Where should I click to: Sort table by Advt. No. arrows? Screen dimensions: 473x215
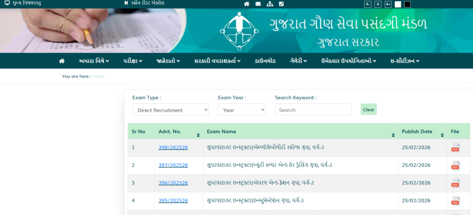click(198, 135)
